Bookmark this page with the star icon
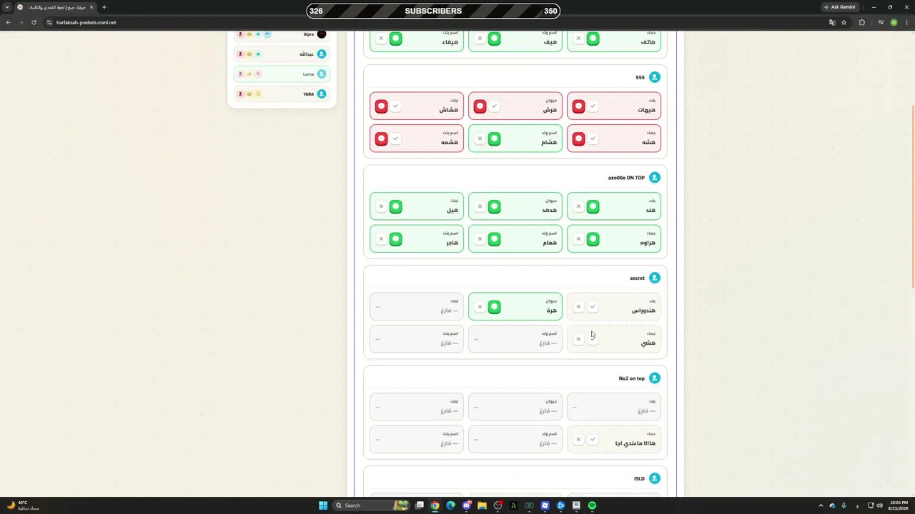This screenshot has width=915, height=514. click(844, 22)
